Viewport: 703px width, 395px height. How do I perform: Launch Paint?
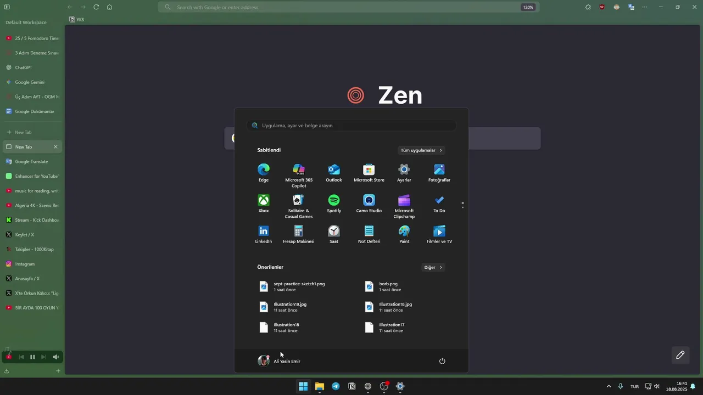(404, 234)
